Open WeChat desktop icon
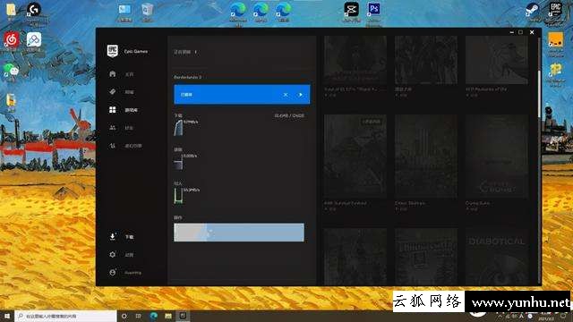573x322 pixels. tap(12, 70)
